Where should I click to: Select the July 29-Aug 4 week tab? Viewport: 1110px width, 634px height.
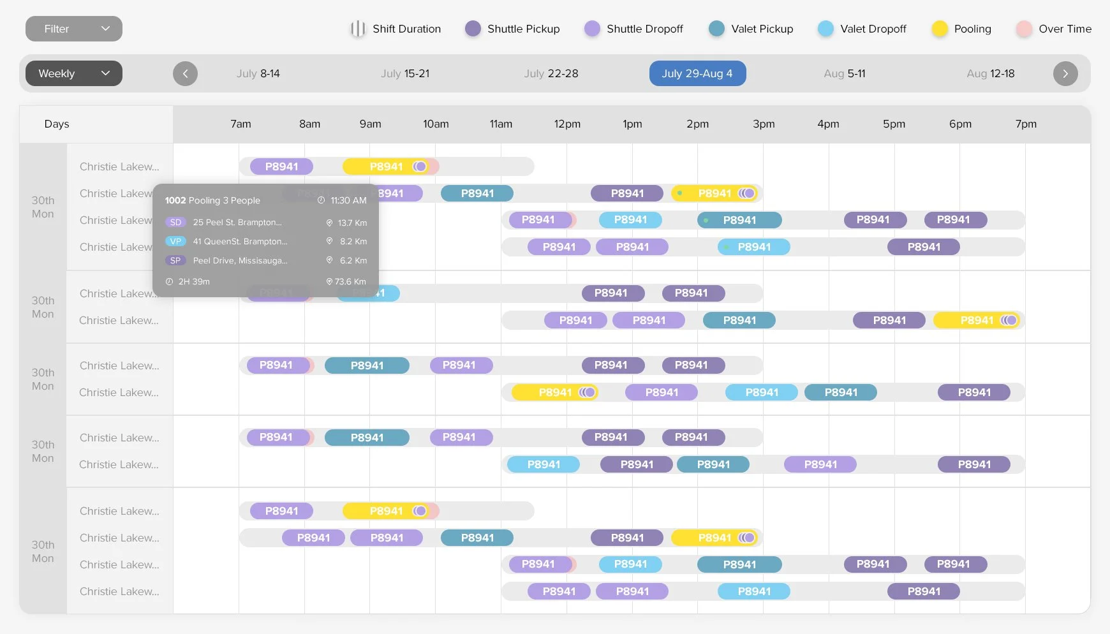coord(697,73)
